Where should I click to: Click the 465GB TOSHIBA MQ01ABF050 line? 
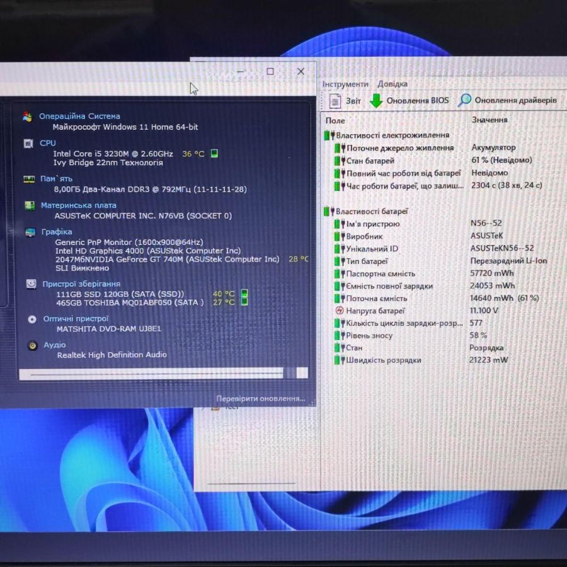coord(130,302)
